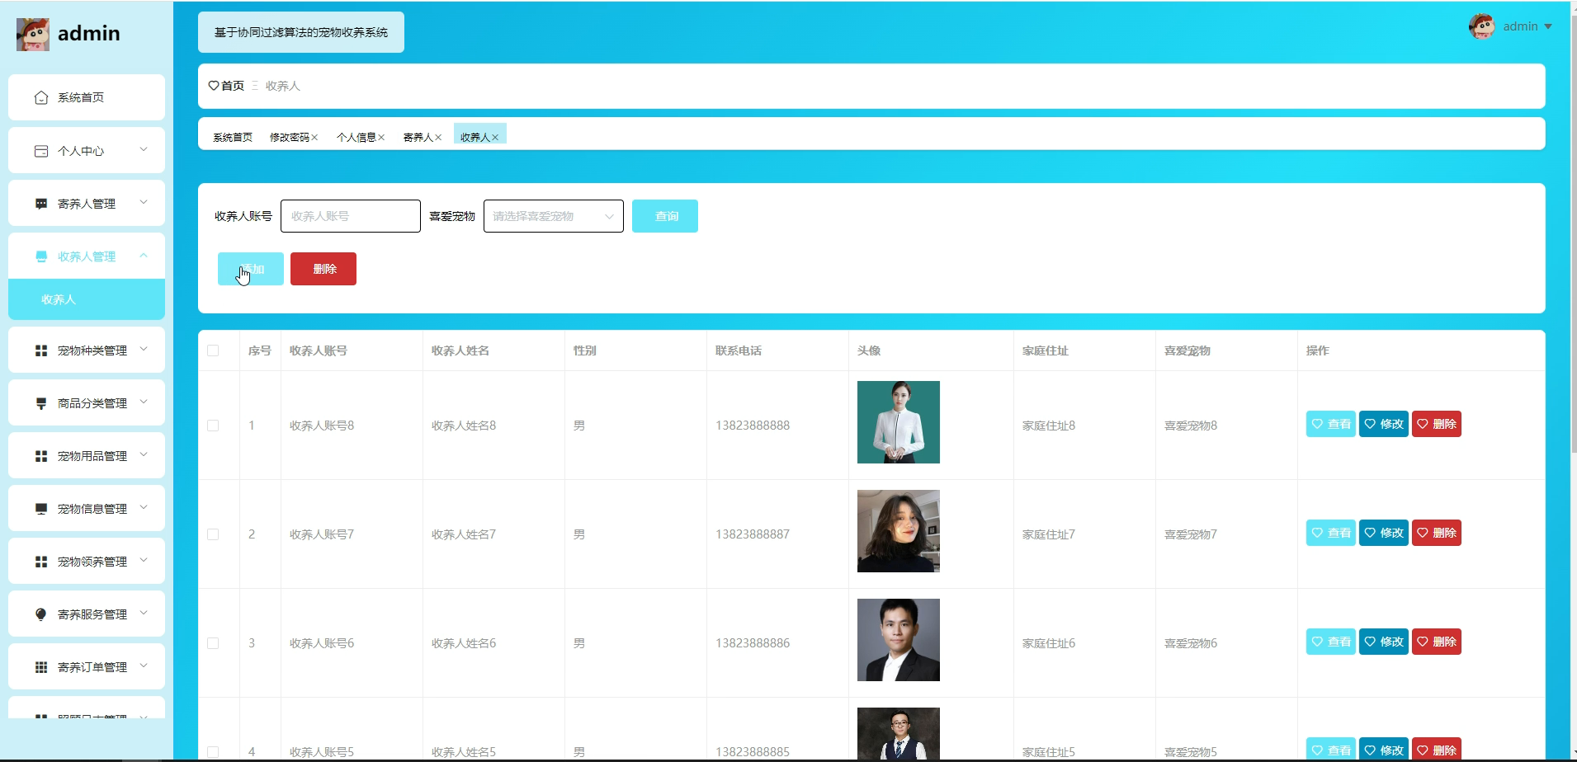The image size is (1577, 762).
Task: Expand the 个人中心 sidebar menu
Action: tap(144, 150)
